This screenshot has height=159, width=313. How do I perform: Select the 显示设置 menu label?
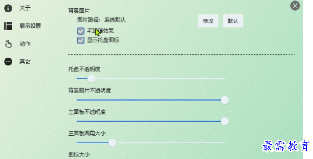pos(30,26)
